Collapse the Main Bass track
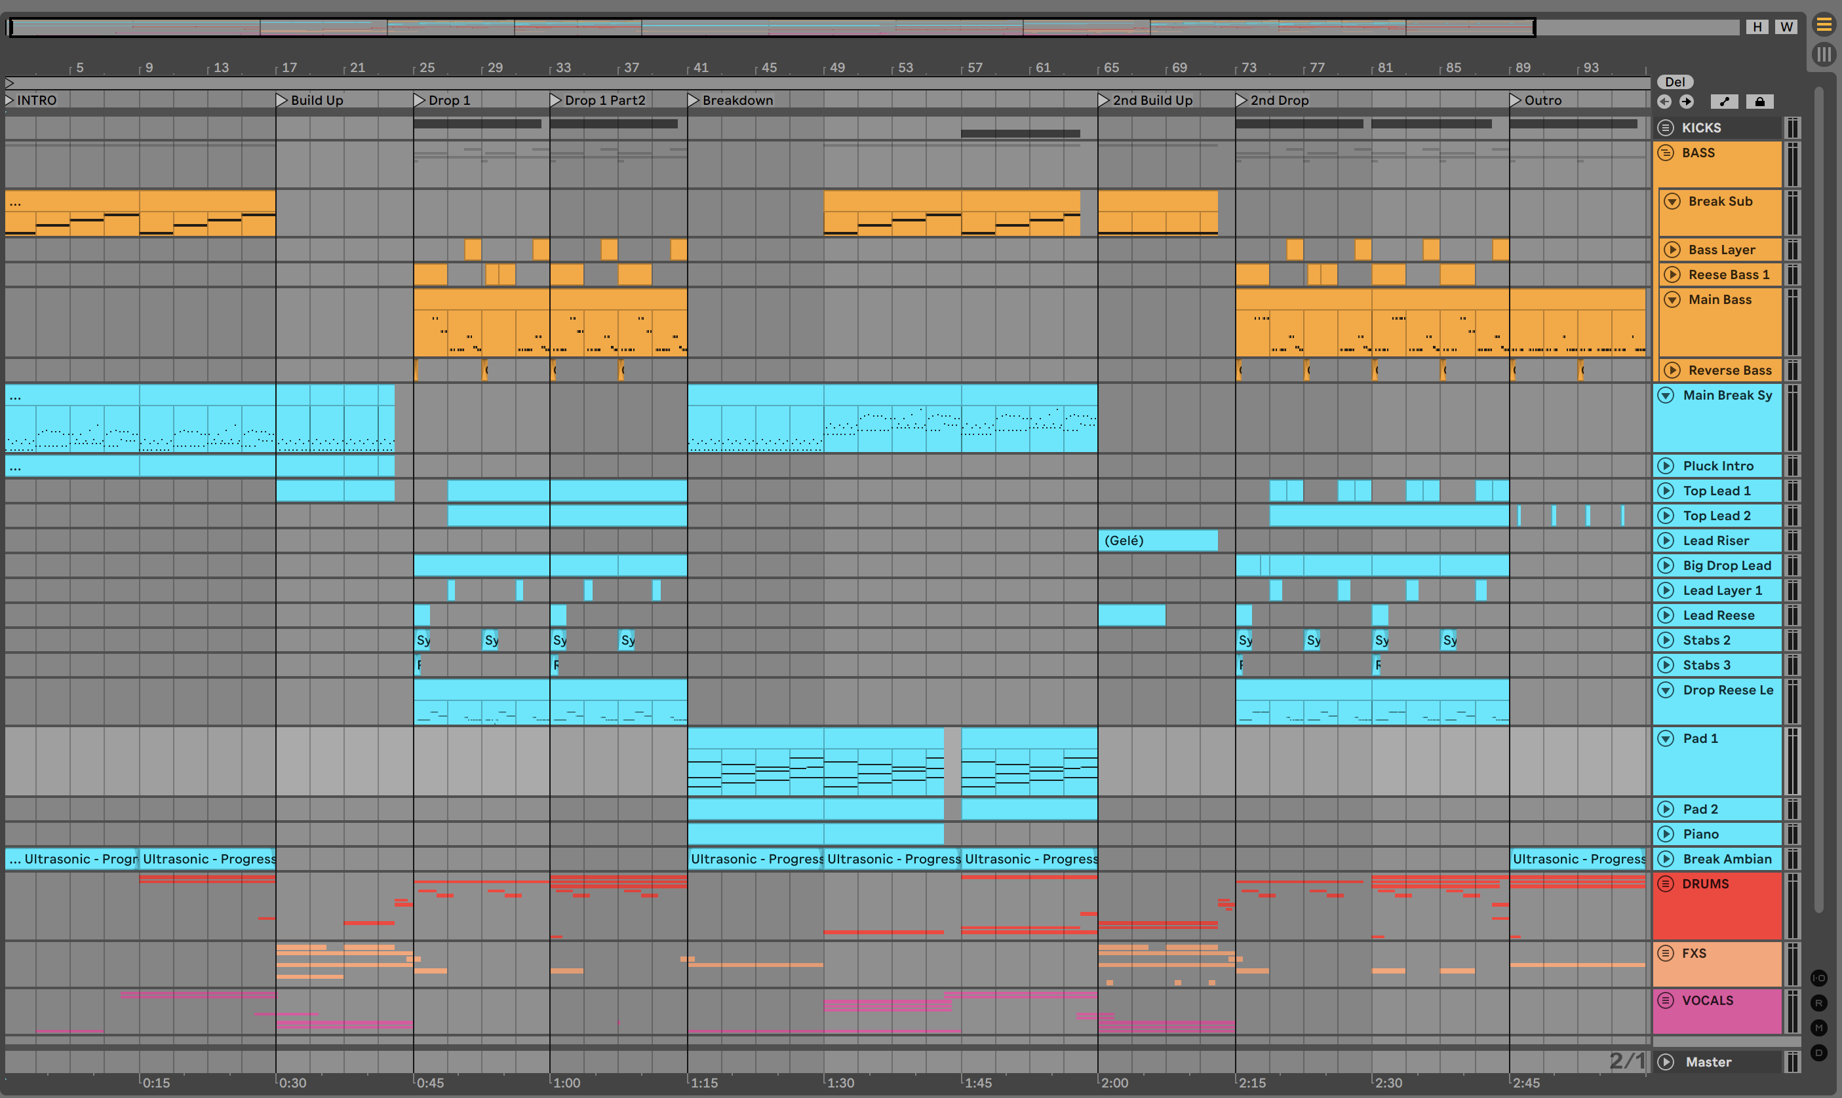 [1672, 299]
